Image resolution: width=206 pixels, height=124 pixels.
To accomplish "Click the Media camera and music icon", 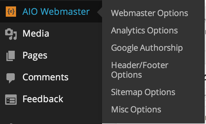I will (11, 34).
